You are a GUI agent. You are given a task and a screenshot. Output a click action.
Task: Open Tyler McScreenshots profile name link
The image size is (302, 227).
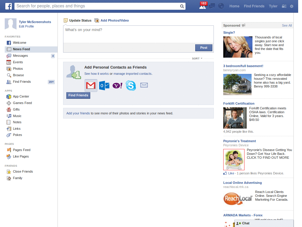pos(35,22)
